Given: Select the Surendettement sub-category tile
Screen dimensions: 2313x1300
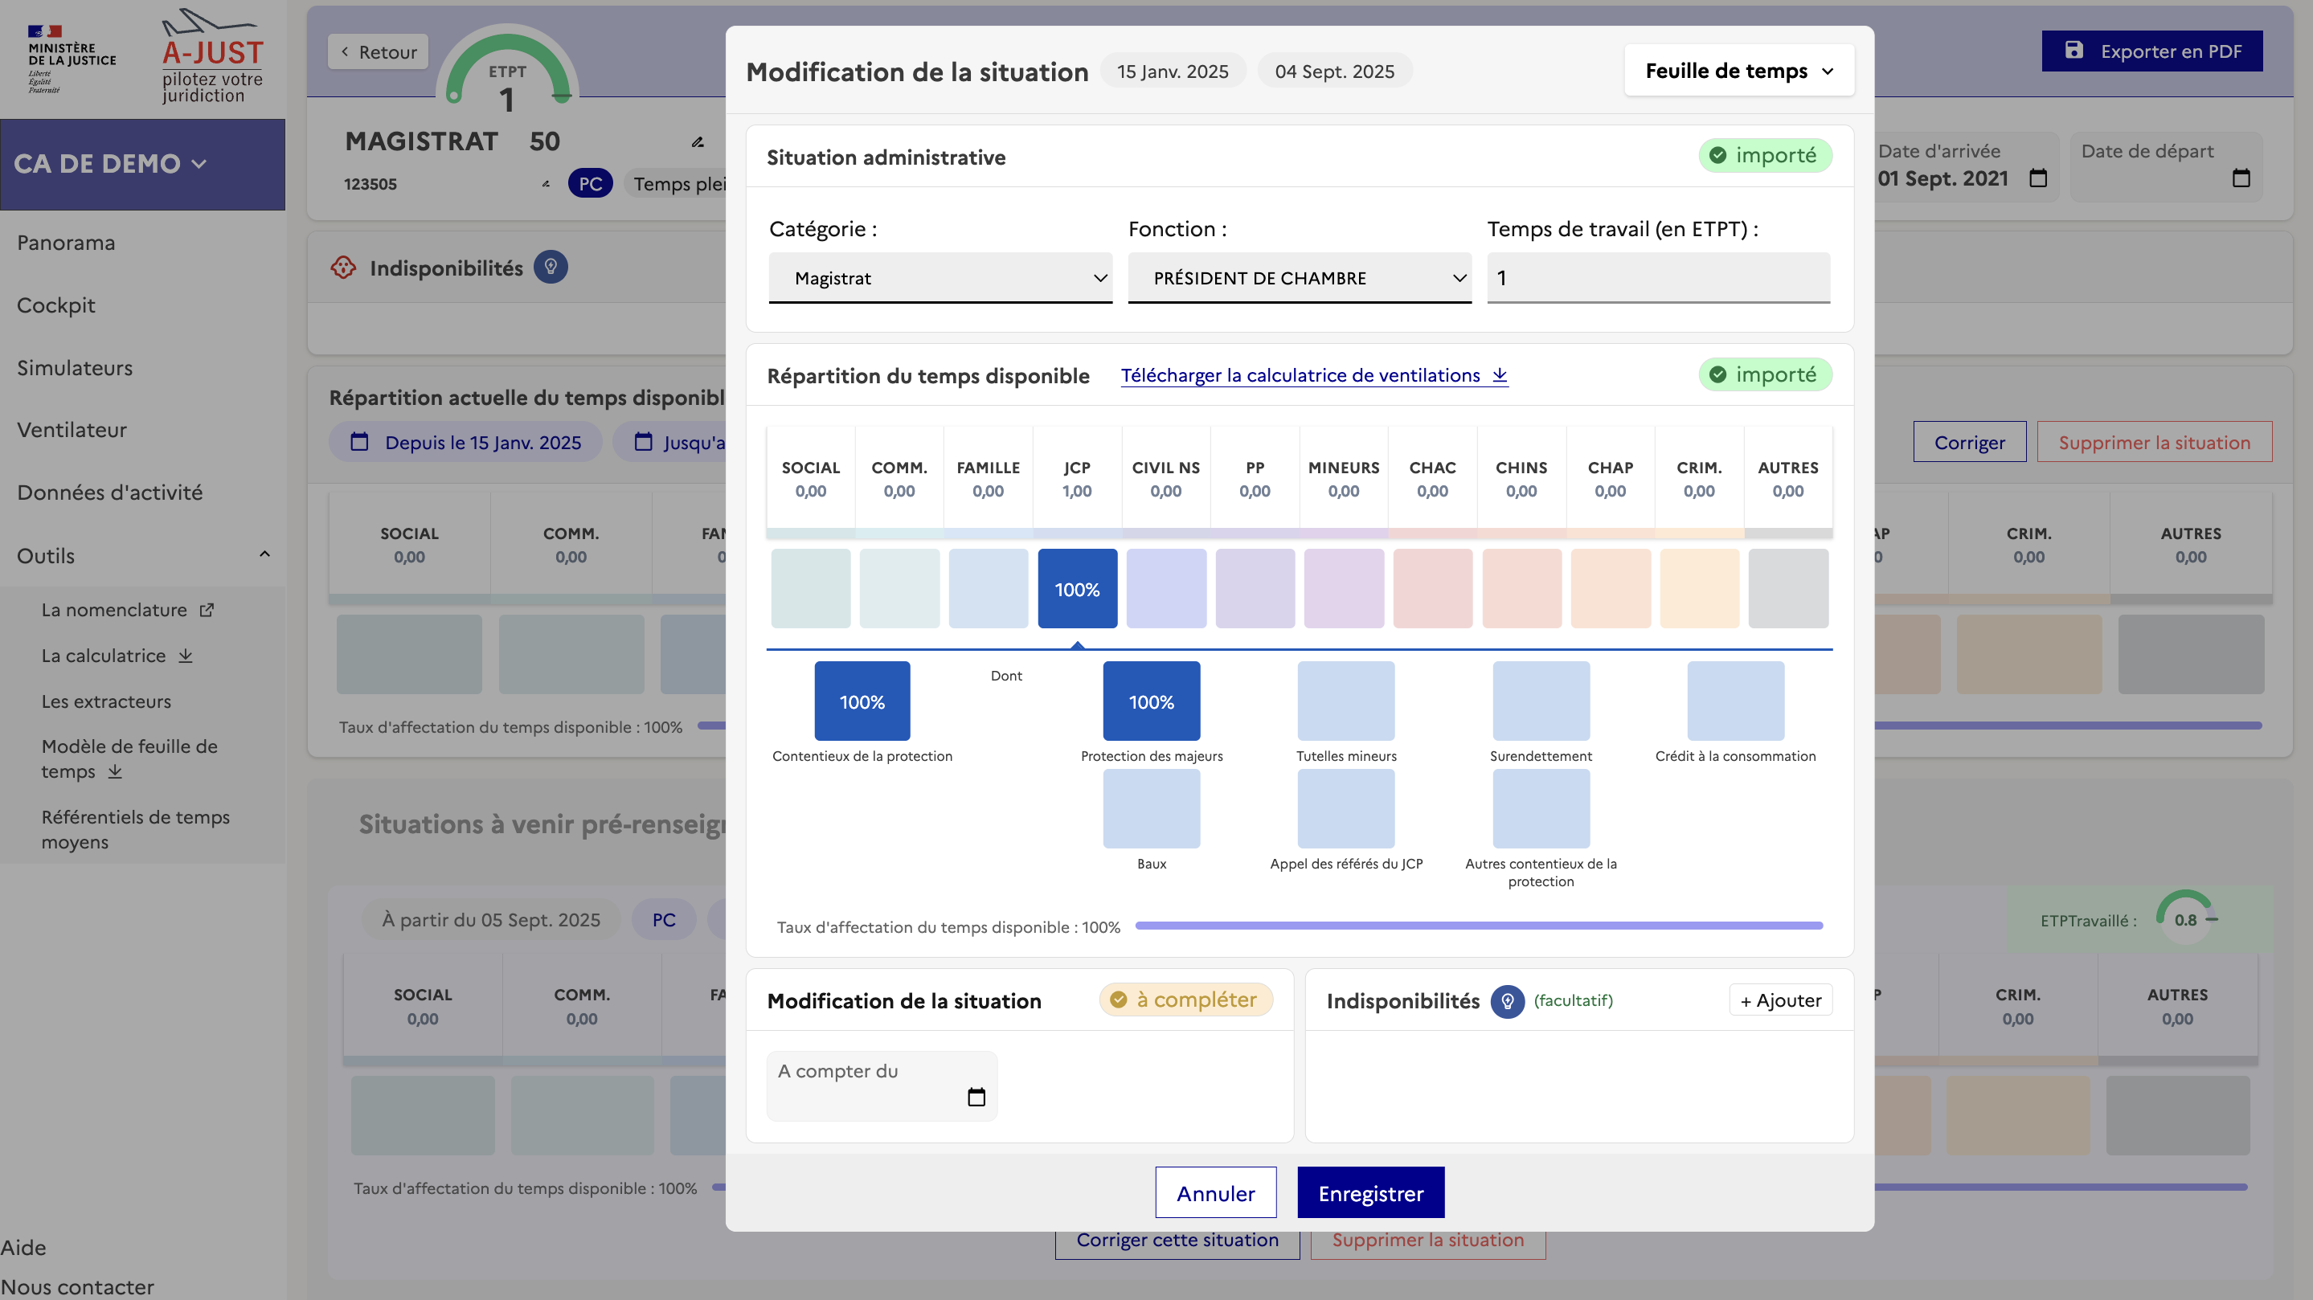Looking at the screenshot, I should pos(1540,701).
